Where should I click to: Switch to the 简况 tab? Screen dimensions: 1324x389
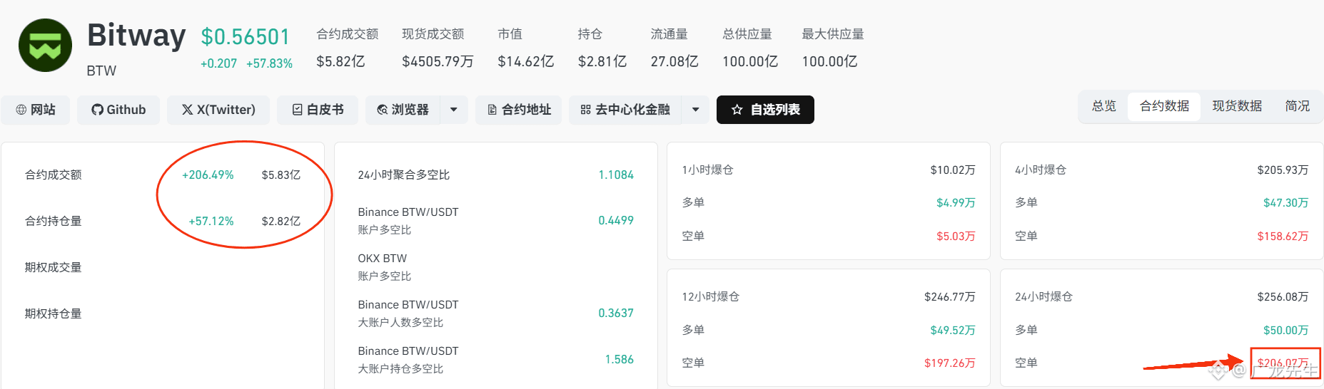1297,106
